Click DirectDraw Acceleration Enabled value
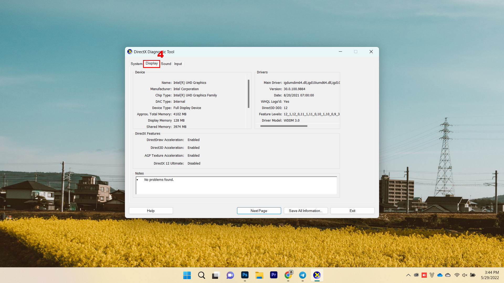Image resolution: width=504 pixels, height=283 pixels. 193,140
